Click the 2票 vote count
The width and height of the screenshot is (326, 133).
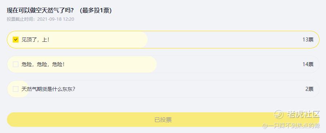click(309, 89)
